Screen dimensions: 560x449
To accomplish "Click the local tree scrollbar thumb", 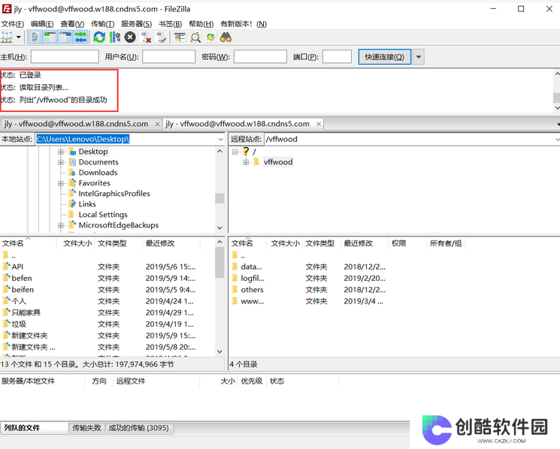I will click(219, 198).
